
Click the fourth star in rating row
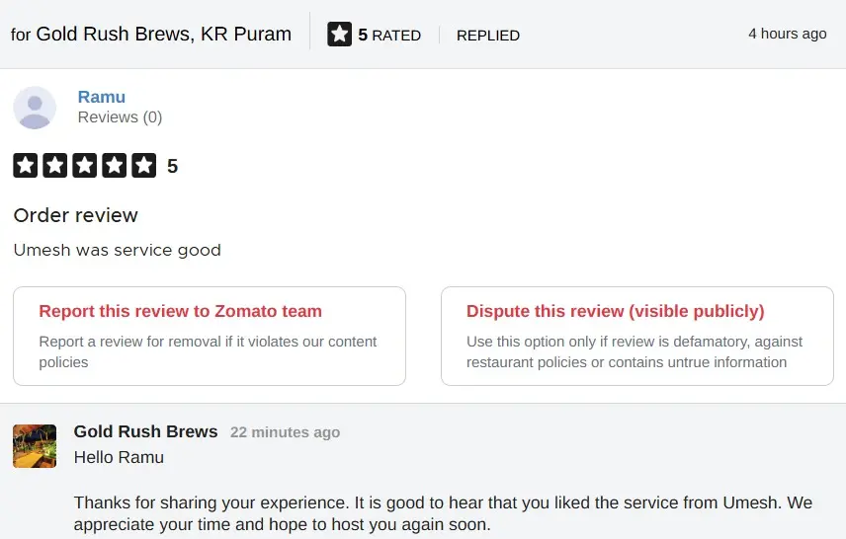click(115, 166)
